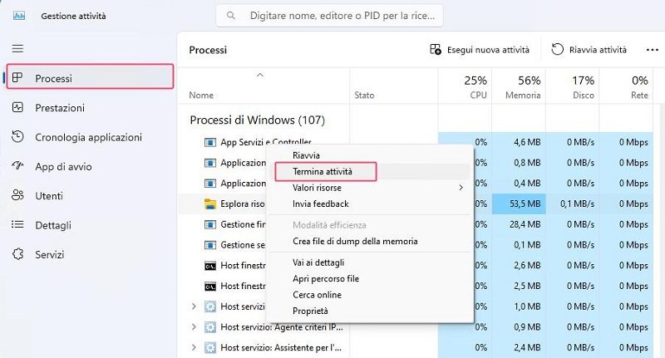Select the App di avvio icon
Screen dimensions: 665x358
point(18,166)
